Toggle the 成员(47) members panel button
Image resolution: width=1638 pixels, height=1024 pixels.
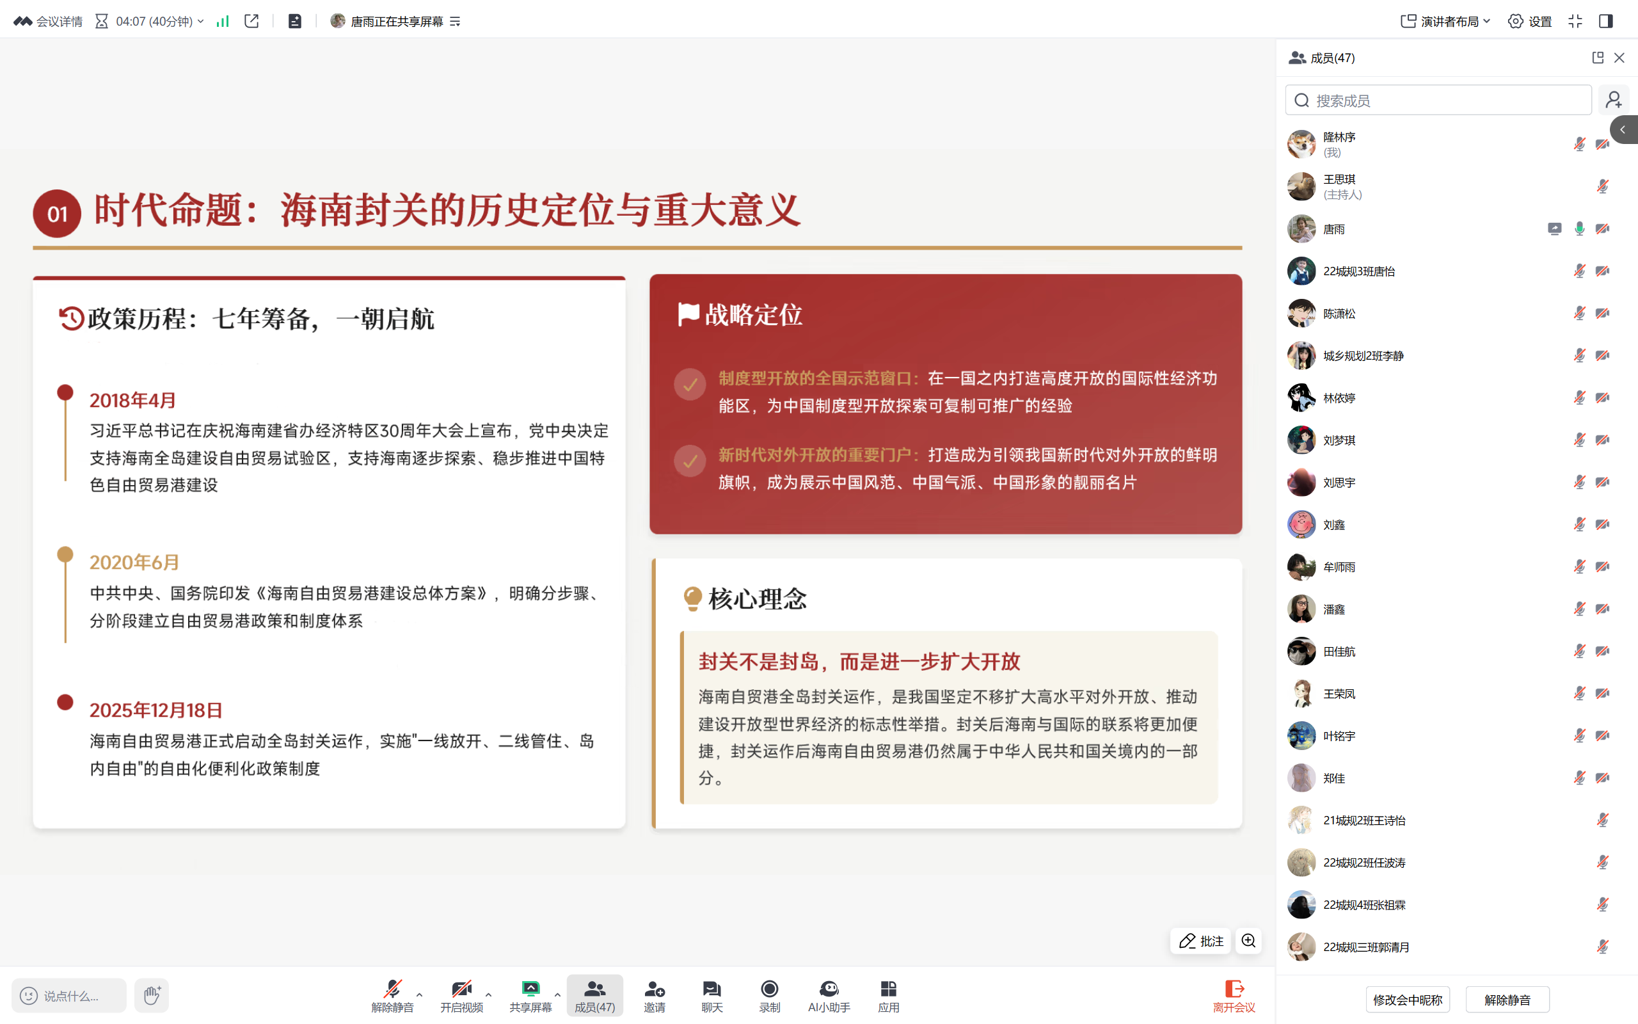point(594,995)
